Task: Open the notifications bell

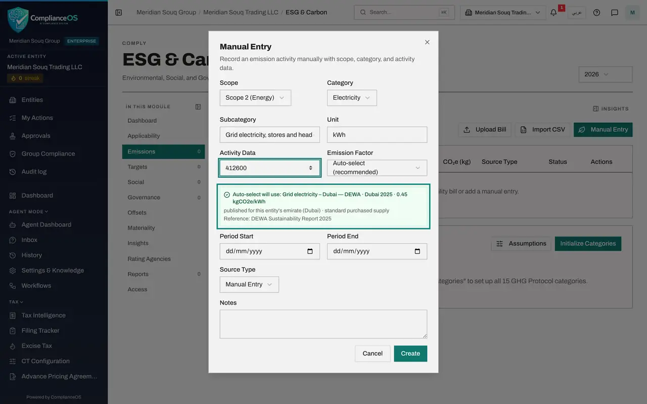Action: [553, 12]
